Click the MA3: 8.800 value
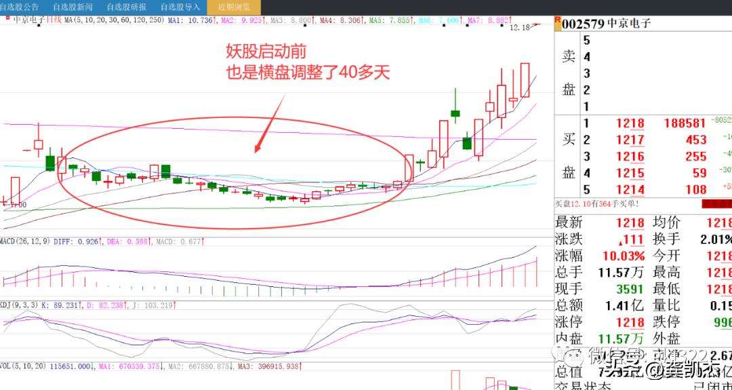This screenshot has width=732, height=390. (x=293, y=20)
